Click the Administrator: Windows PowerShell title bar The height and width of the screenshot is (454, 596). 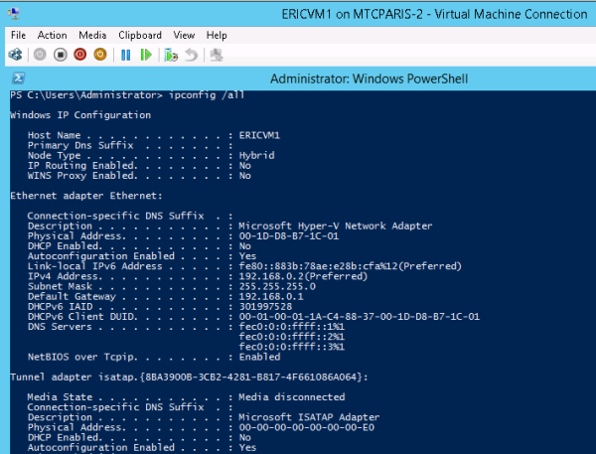click(x=369, y=78)
